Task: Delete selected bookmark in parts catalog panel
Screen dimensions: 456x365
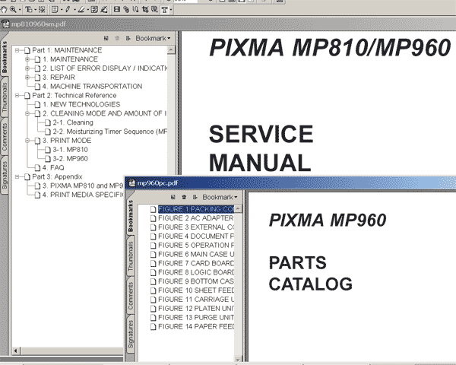Action: [x=184, y=197]
